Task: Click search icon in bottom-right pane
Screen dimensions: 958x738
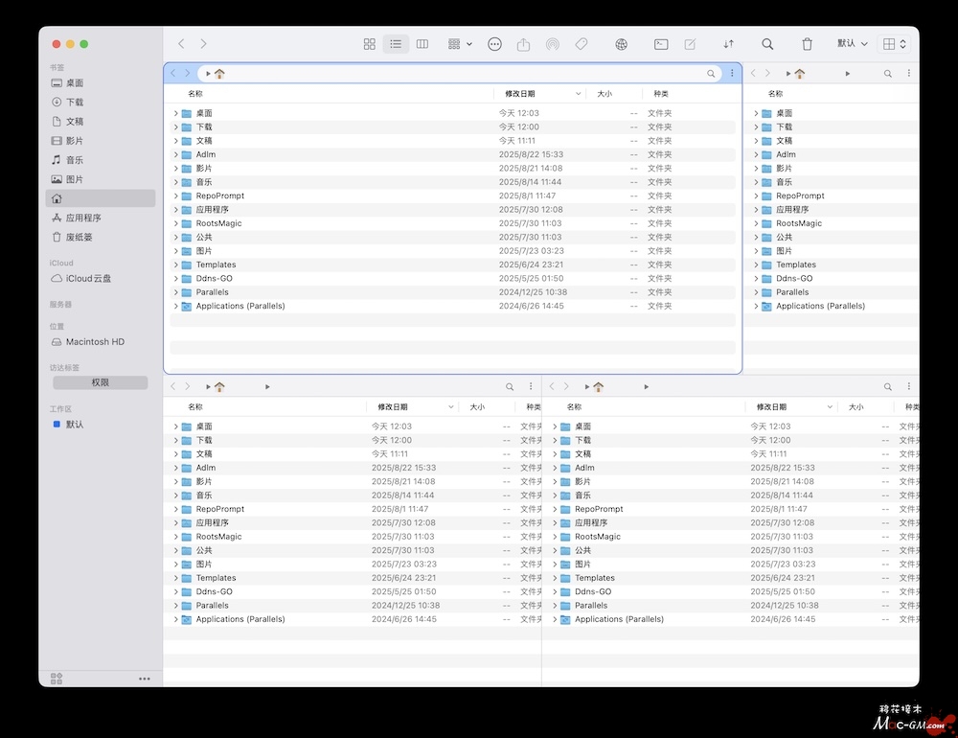Action: pyautogui.click(x=888, y=386)
